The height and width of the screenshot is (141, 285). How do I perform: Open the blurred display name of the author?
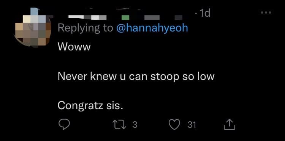tap(87, 17)
